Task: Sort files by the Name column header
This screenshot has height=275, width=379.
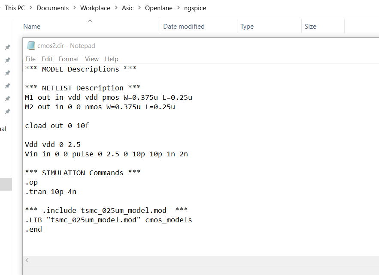Action: coord(32,26)
